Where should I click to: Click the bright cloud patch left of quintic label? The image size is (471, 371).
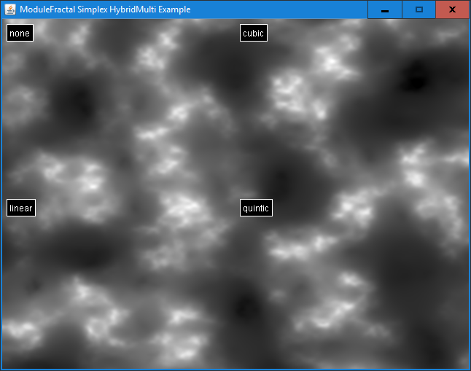pos(181,209)
